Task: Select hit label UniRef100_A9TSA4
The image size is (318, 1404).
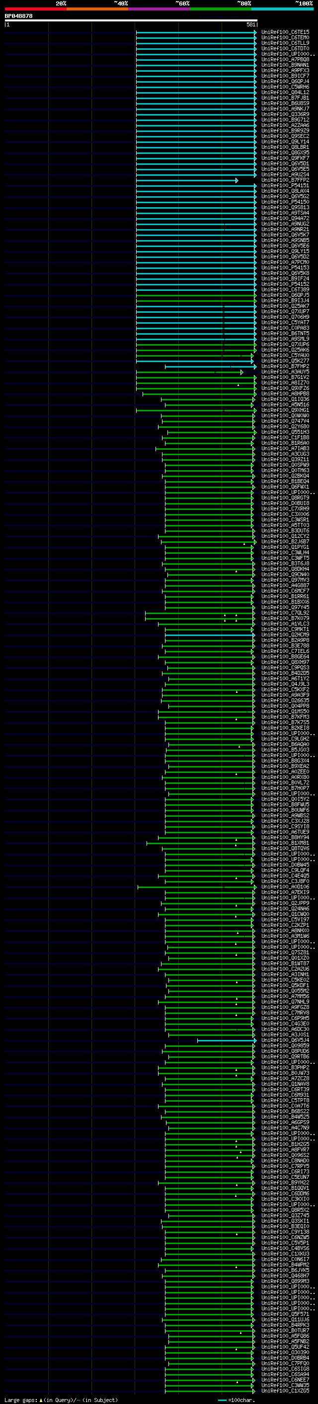Action: (x=285, y=213)
